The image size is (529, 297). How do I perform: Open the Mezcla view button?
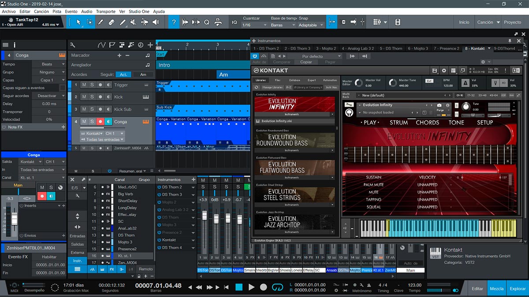[497, 289]
